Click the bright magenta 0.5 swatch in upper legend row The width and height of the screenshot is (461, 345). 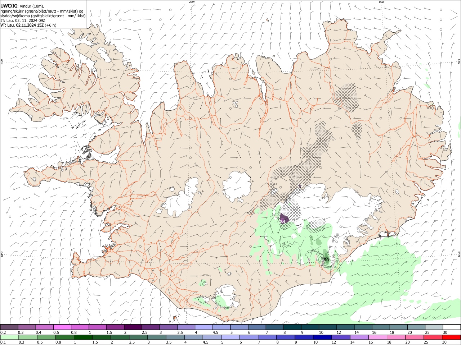(x=62, y=327)
